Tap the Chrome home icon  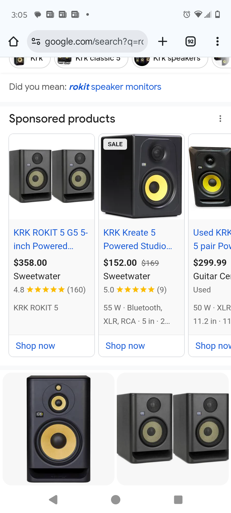point(13,41)
